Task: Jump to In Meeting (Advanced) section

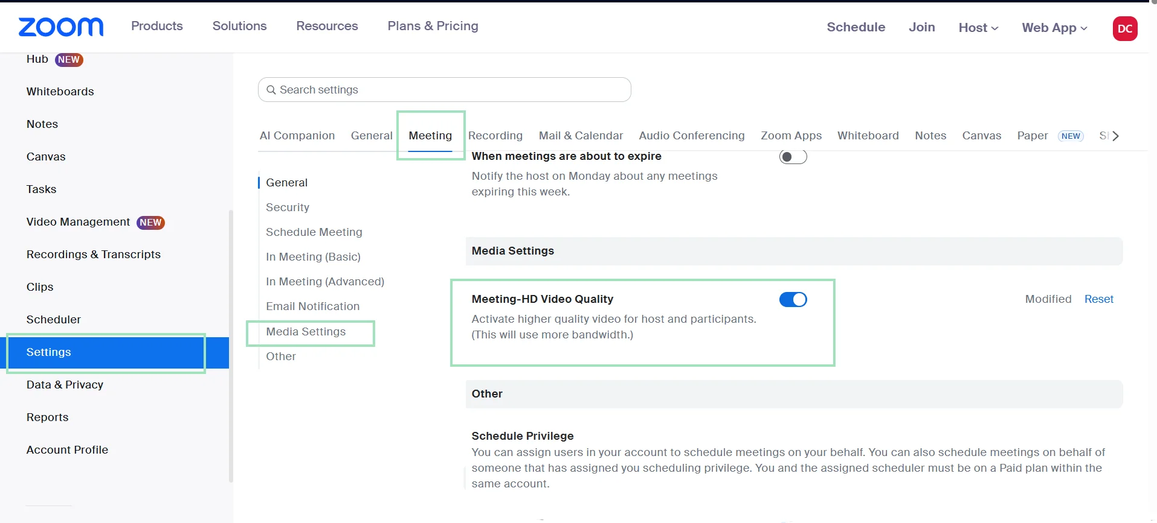Action: [x=325, y=282]
